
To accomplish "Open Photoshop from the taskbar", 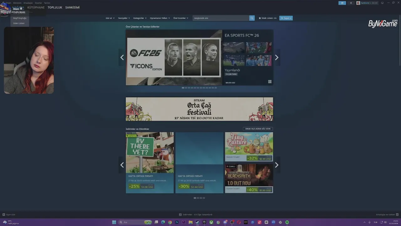I will (x=177, y=222).
